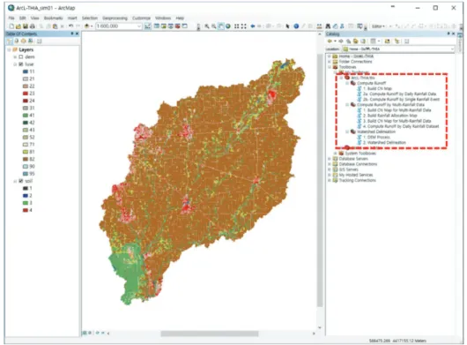This screenshot has height=345, width=467.
Task: Click the Save floppy disk icon
Action: click(25, 26)
